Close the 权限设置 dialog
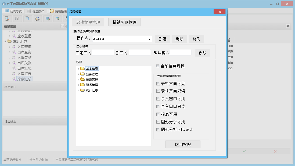The image size is (295, 166). (x=219, y=12)
